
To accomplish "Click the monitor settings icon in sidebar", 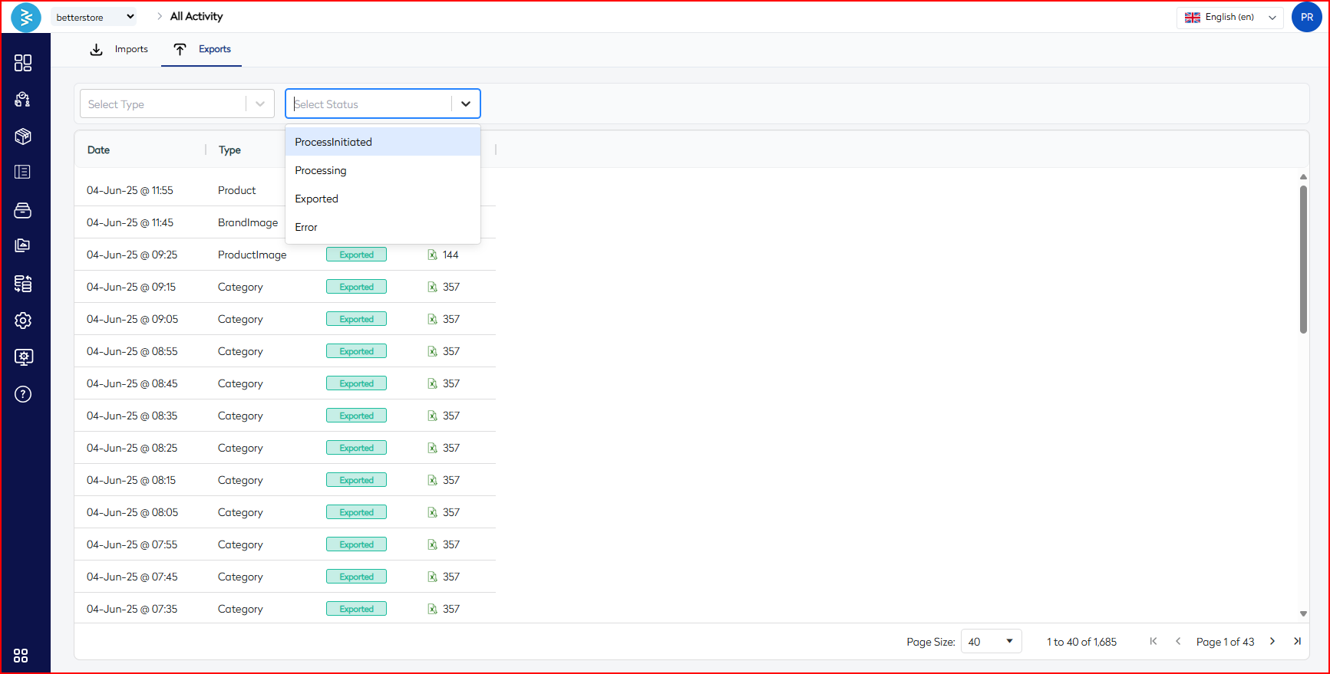I will [23, 357].
